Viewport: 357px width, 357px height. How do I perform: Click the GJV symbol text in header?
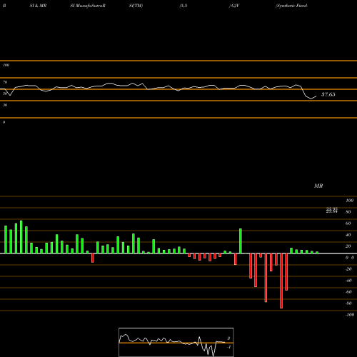pos(235,6)
